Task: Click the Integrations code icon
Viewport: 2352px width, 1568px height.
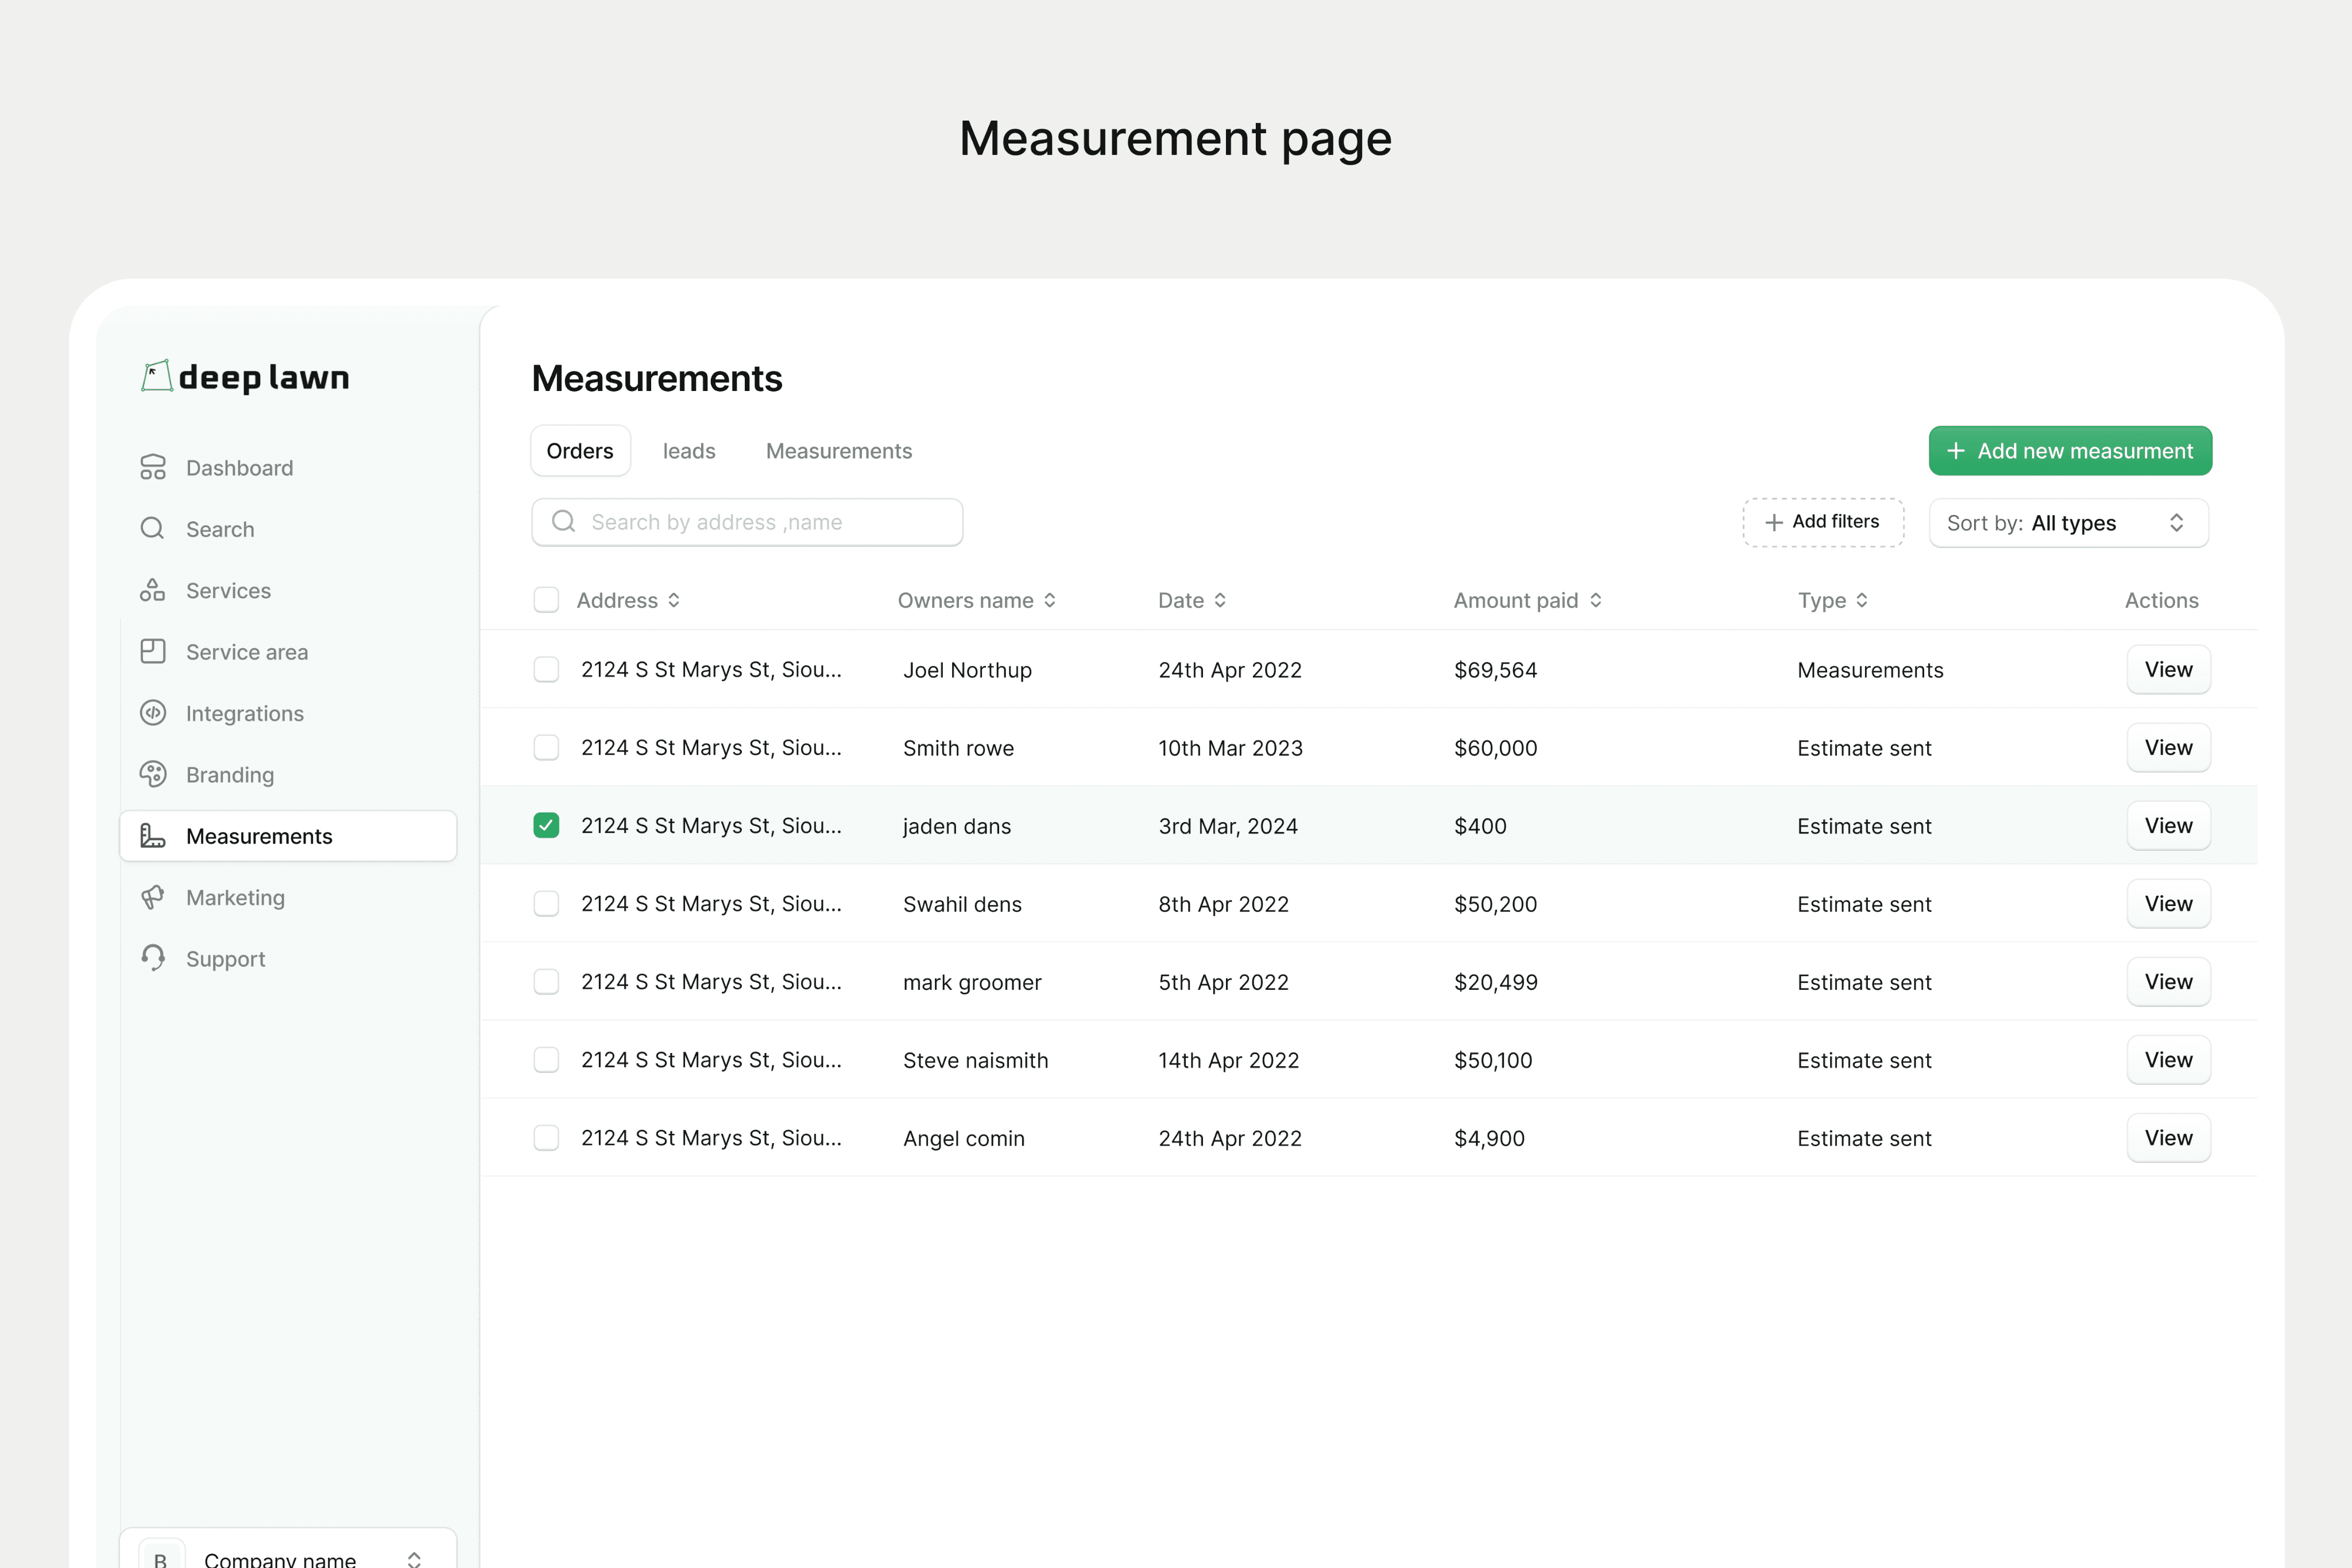Action: pos(152,713)
